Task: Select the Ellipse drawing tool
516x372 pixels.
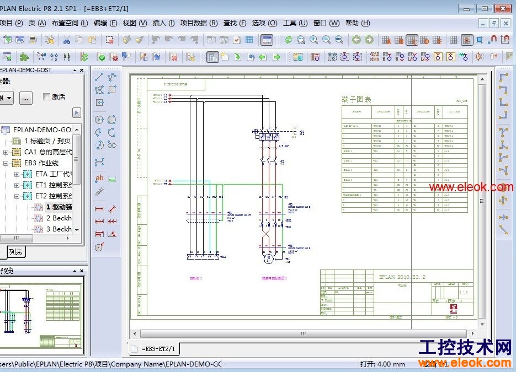Action: [x=112, y=145]
